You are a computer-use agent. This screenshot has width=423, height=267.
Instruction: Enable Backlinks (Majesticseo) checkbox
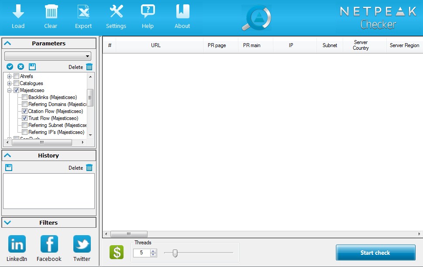tap(25, 97)
